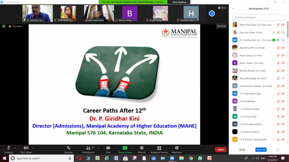This screenshot has height=162, width=289.
Task: Start recording with the Record button
Action: [142, 149]
